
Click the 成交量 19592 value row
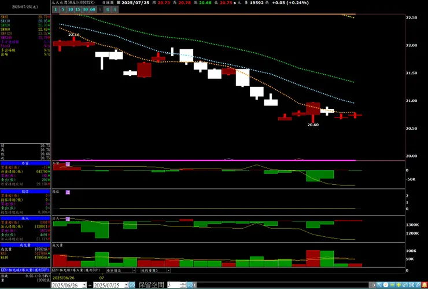coord(25,249)
